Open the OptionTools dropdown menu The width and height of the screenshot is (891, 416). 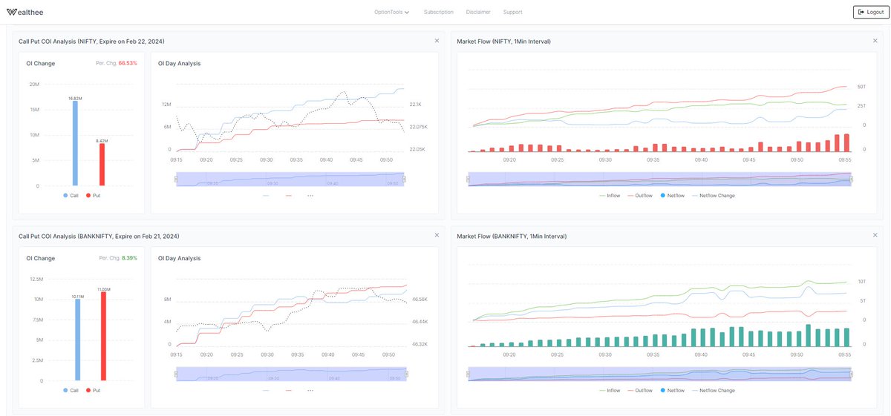tap(392, 12)
